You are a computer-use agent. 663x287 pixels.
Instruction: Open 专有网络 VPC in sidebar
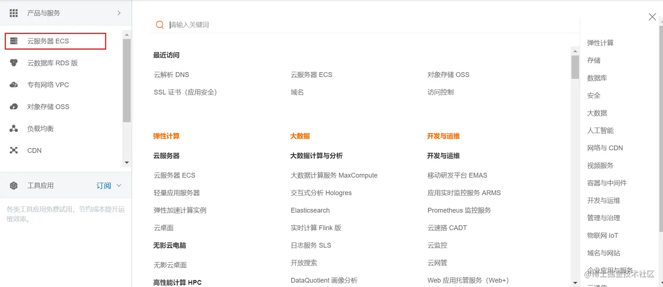[x=48, y=85]
